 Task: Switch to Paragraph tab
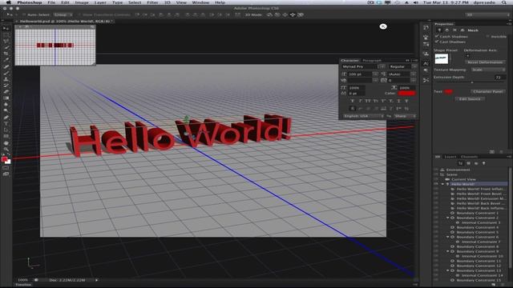coord(372,61)
